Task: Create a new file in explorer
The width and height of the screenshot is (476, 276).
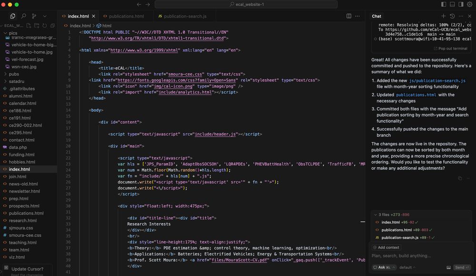Action: click(29, 26)
